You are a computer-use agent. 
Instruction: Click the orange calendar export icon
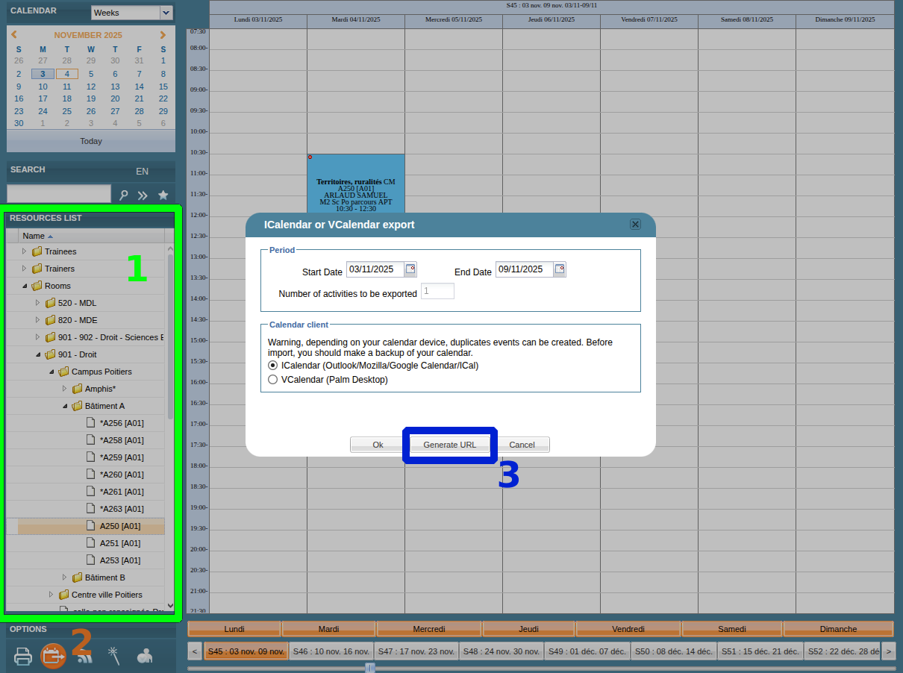pos(53,657)
